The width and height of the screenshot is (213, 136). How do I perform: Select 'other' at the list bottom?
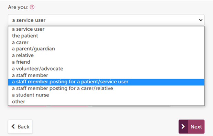[x=106, y=102]
